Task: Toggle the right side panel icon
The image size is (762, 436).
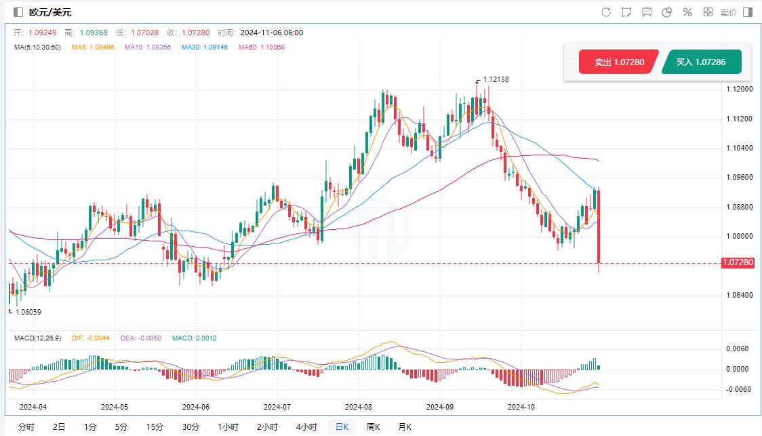Action: pos(748,12)
